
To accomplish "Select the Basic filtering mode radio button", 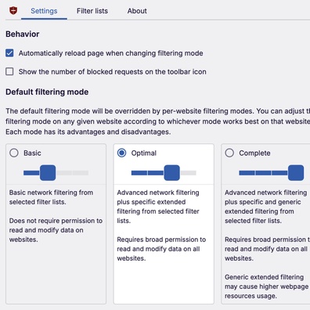I will [14, 153].
